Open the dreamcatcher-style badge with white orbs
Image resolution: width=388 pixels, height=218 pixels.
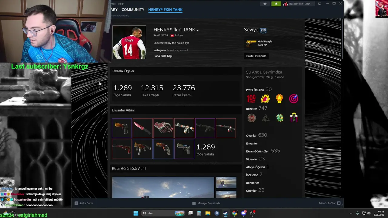coord(294,118)
